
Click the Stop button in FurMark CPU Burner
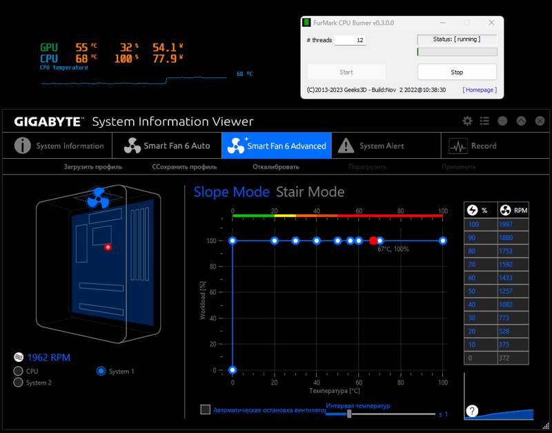[457, 72]
